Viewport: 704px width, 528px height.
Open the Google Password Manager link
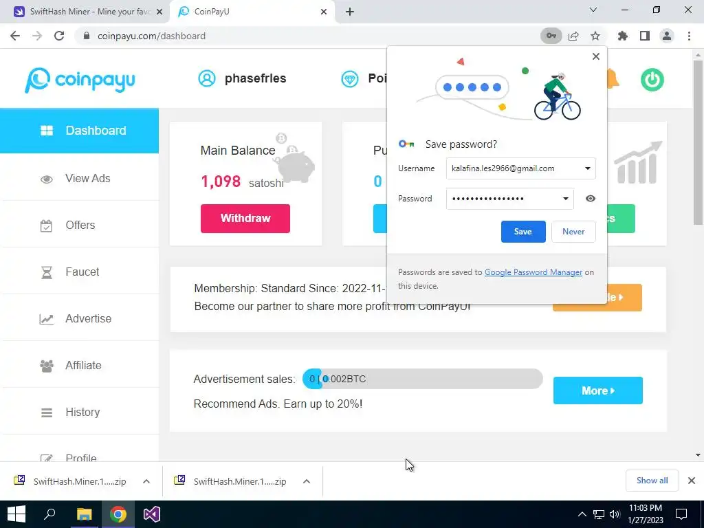tap(533, 272)
